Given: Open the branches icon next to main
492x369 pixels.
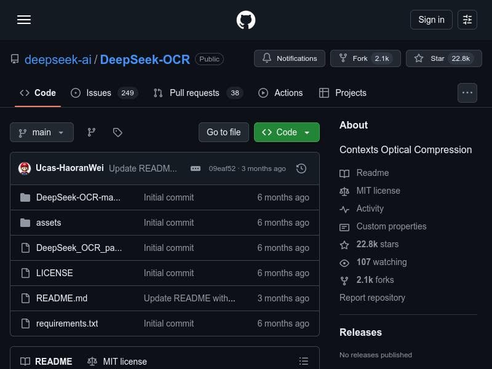Looking at the screenshot, I should click(x=91, y=132).
